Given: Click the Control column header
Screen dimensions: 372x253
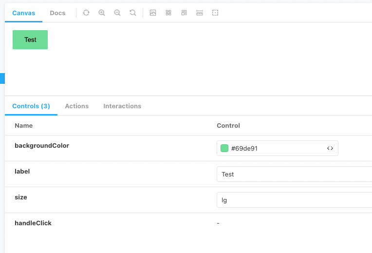Looking at the screenshot, I should tap(228, 126).
